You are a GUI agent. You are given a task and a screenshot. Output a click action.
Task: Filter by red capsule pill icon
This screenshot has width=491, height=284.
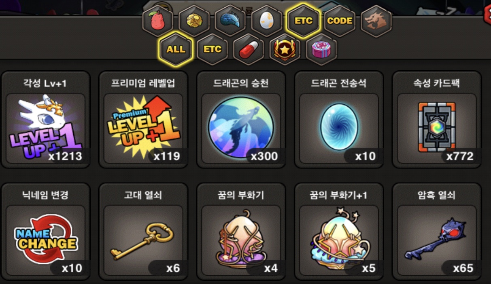(x=249, y=50)
